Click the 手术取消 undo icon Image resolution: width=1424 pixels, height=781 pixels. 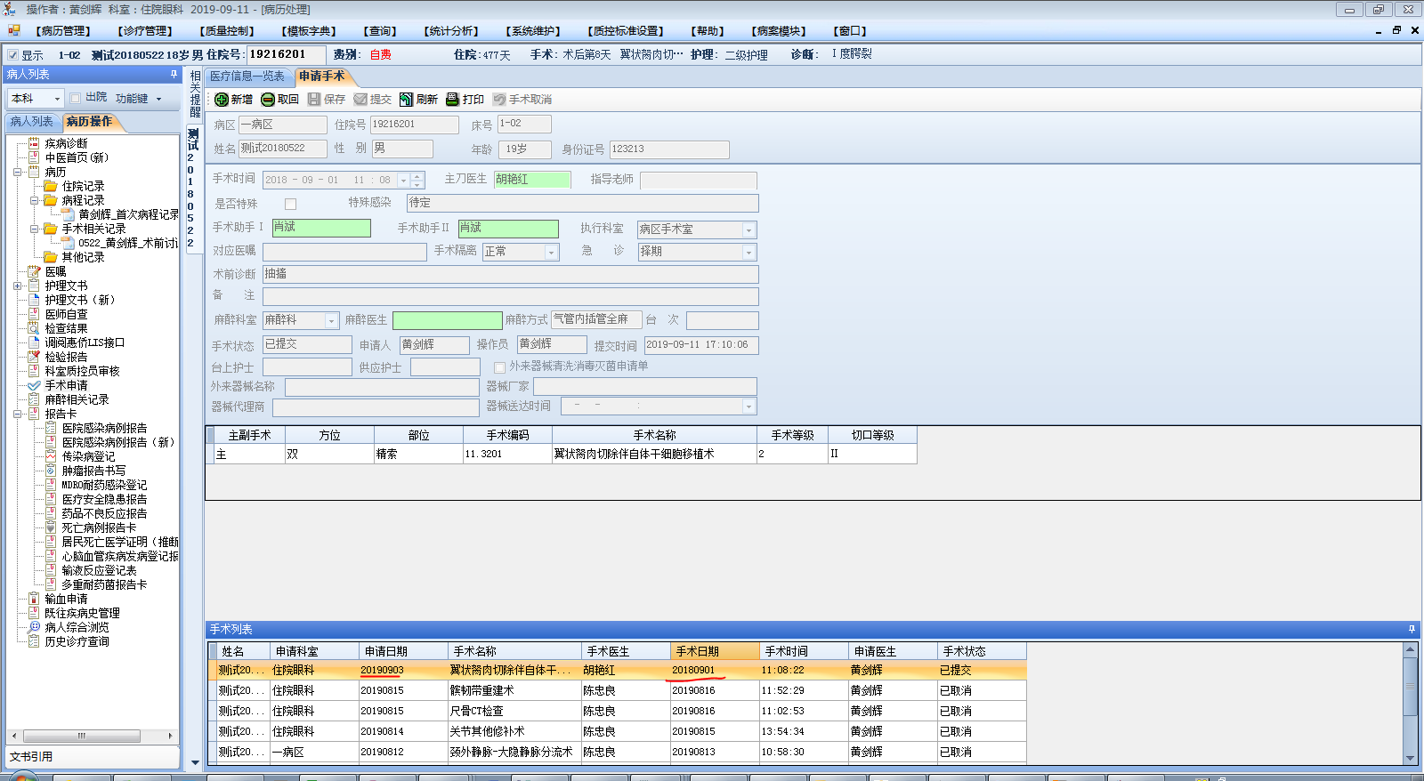[x=499, y=100]
